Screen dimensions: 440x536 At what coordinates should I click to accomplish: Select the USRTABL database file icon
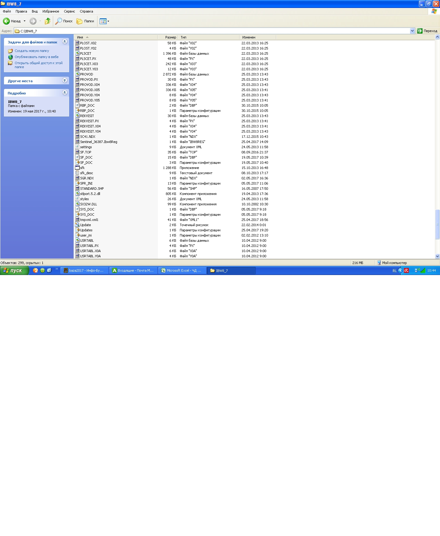(x=77, y=240)
